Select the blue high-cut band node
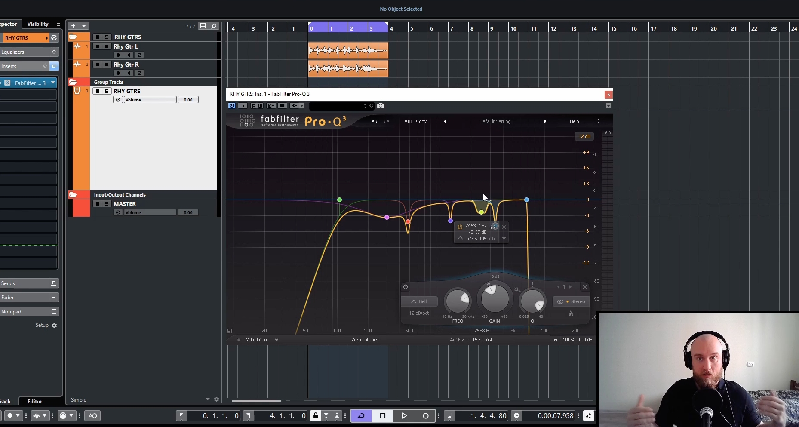The height and width of the screenshot is (427, 799). (526, 200)
